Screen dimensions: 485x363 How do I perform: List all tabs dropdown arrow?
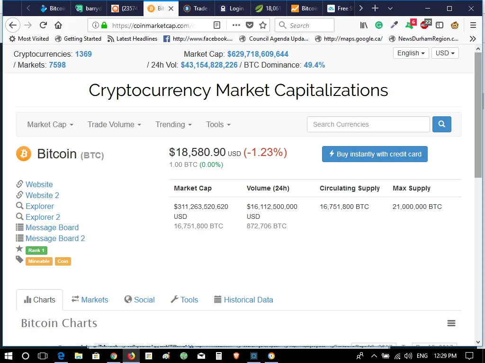(390, 9)
